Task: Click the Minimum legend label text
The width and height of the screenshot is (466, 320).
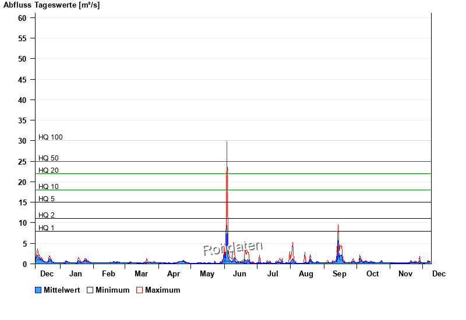Action: tap(112, 290)
